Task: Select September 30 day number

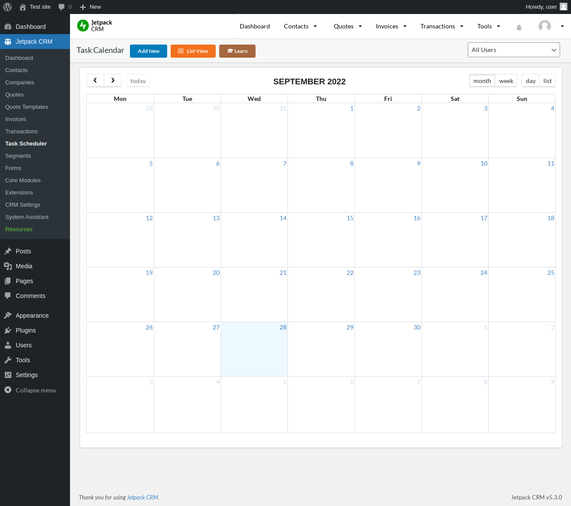Action: click(417, 327)
